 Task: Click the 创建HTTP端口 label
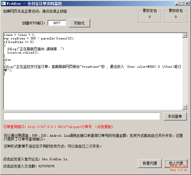pyautogui.click(x=33, y=23)
